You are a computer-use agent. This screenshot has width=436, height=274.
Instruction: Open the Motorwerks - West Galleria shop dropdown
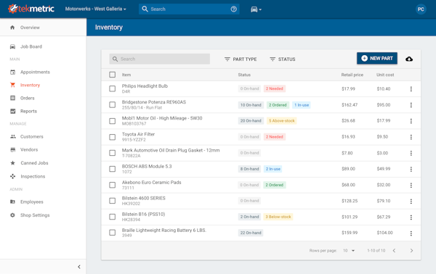(x=96, y=9)
